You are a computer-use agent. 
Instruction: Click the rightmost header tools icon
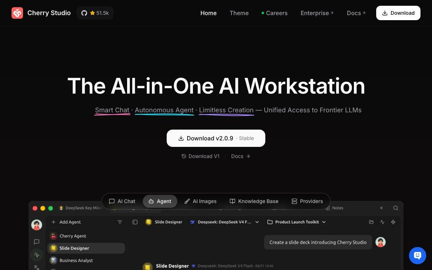[x=393, y=222]
